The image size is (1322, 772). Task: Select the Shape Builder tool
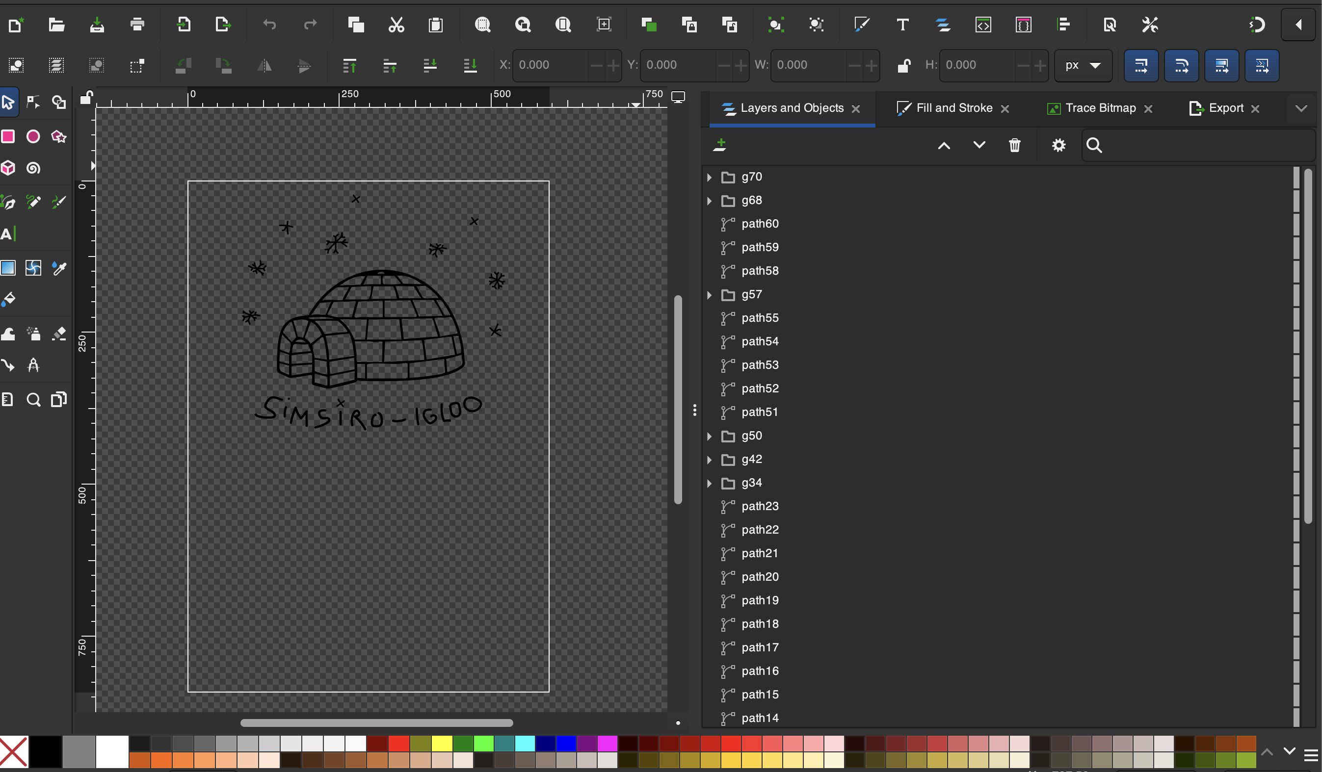coord(59,102)
